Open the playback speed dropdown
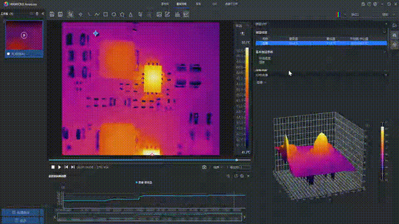Viewport: 399px width, 224px height. [x=218, y=167]
